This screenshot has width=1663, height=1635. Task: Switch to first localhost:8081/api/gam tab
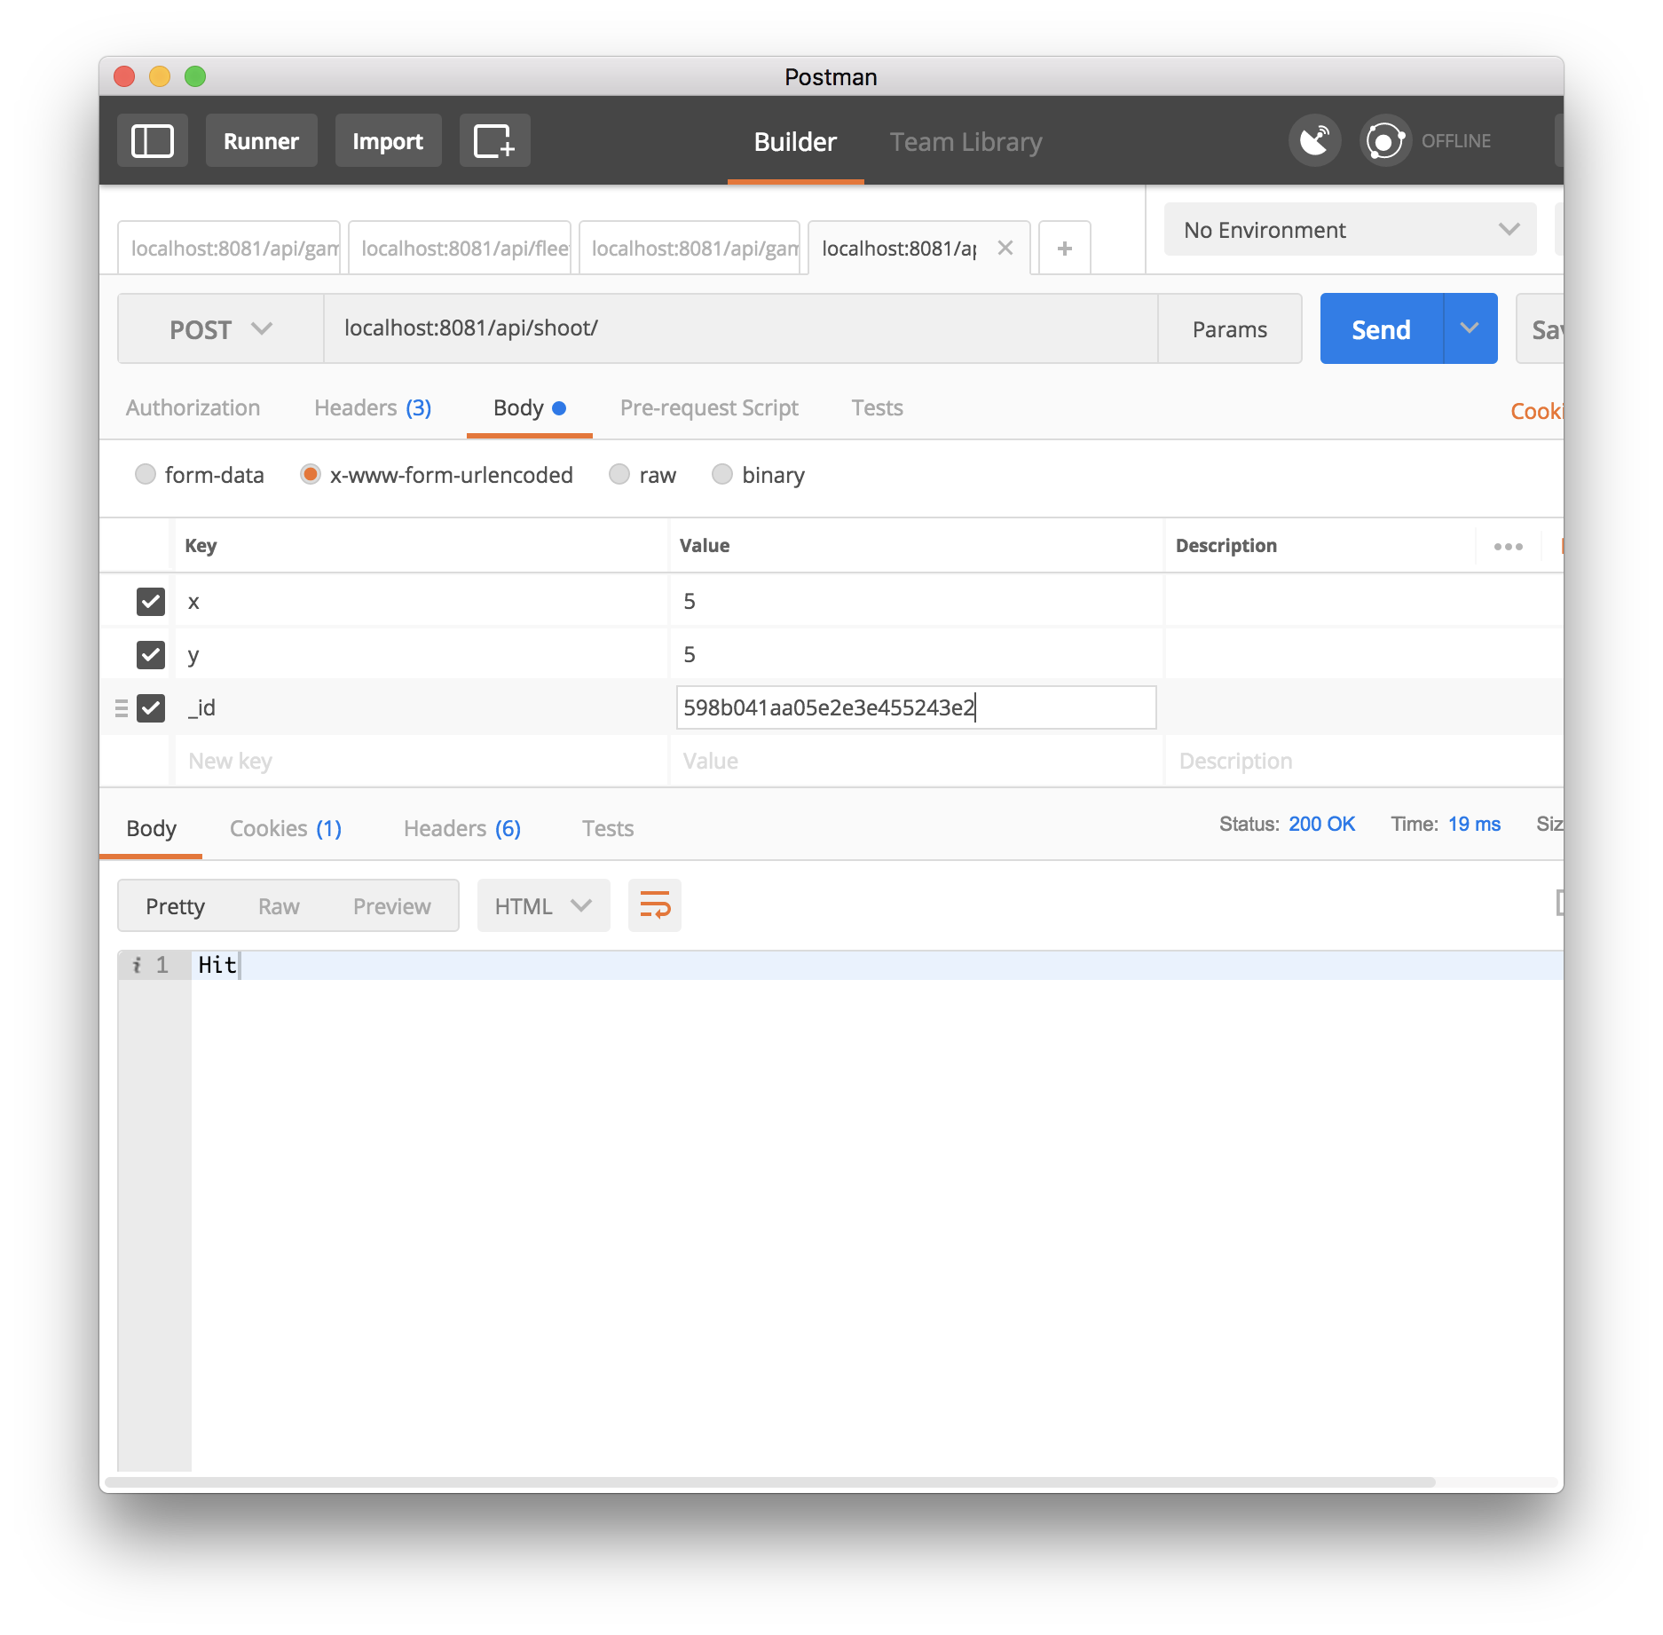coord(229,249)
